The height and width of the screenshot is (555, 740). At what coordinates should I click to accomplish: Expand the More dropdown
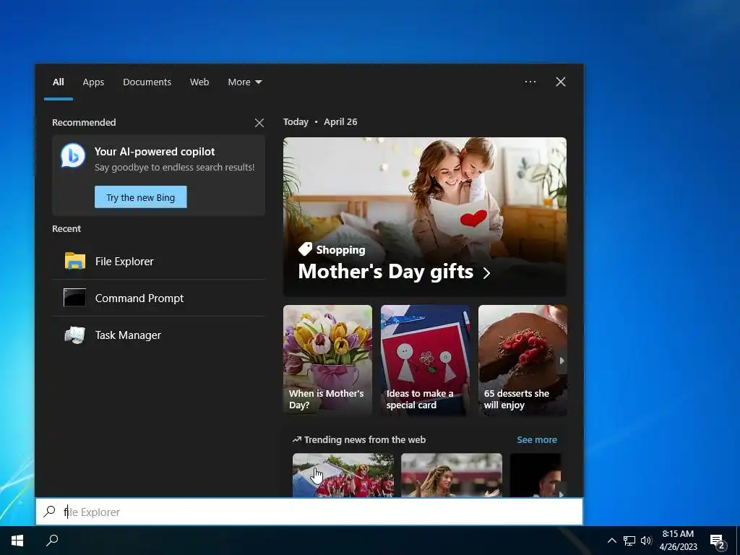[244, 82]
